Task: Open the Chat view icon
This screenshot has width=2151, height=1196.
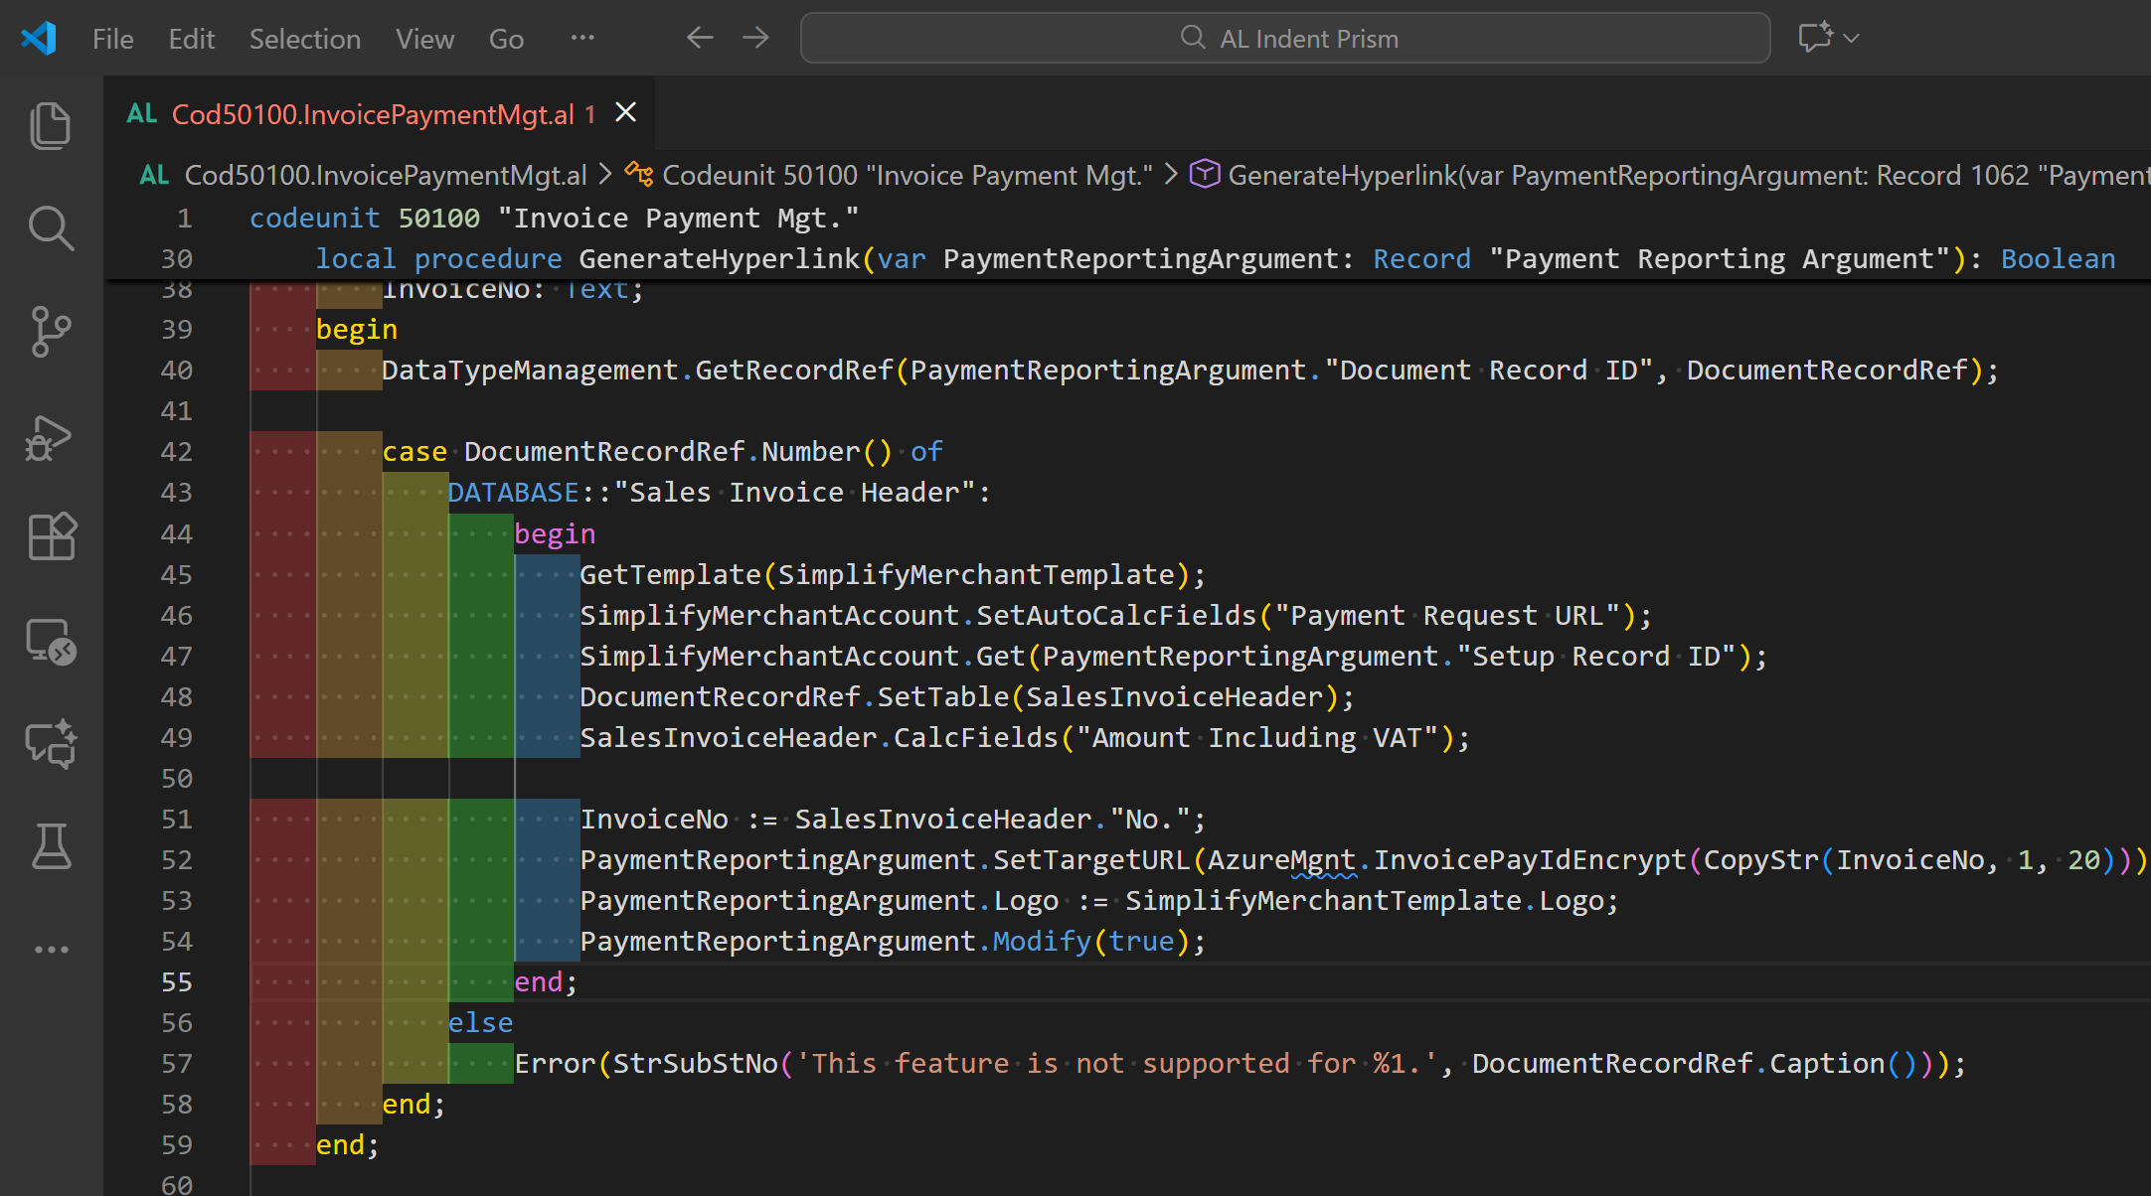Action: [x=51, y=744]
